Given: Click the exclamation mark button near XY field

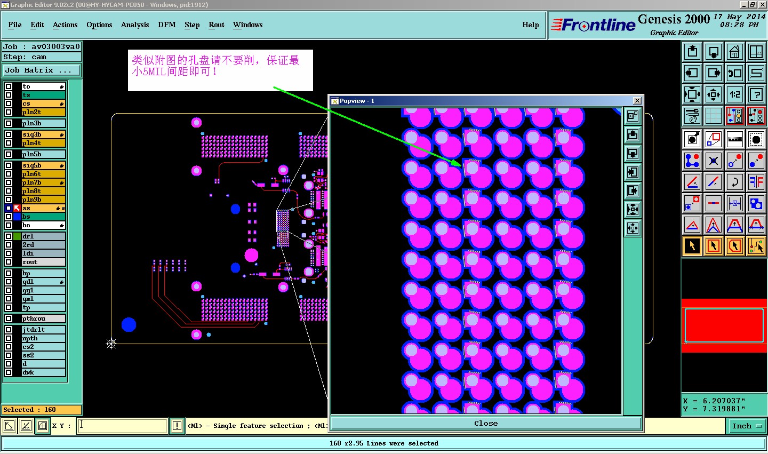Looking at the screenshot, I should point(177,426).
